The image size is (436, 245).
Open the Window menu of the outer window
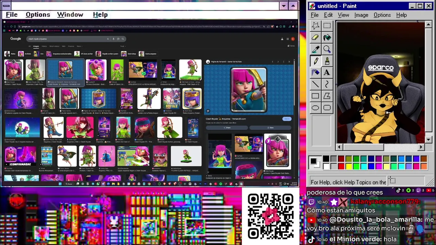click(x=70, y=15)
